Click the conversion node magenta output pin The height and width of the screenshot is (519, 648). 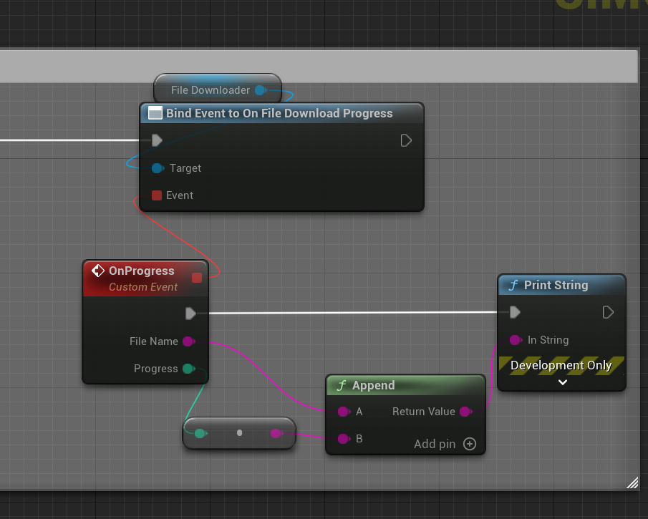[276, 433]
